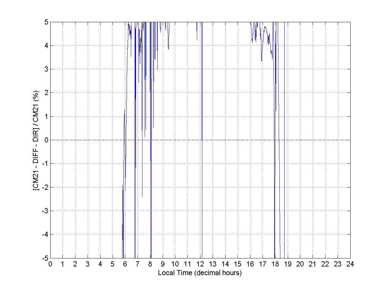Viewport: 387px width, 290px height.
Task: Click the y-axis tick label "-5" at bottom
Action: tap(45, 258)
